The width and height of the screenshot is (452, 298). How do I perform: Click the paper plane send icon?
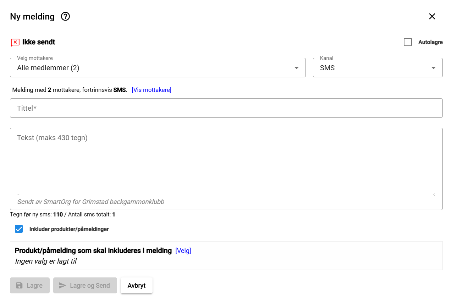pos(62,286)
